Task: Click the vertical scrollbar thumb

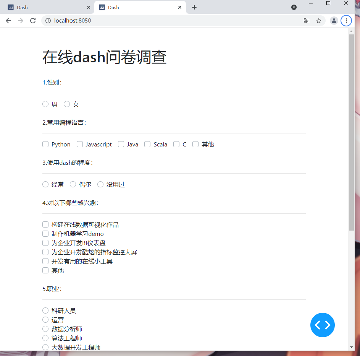Action: pyautogui.click(x=351, y=132)
